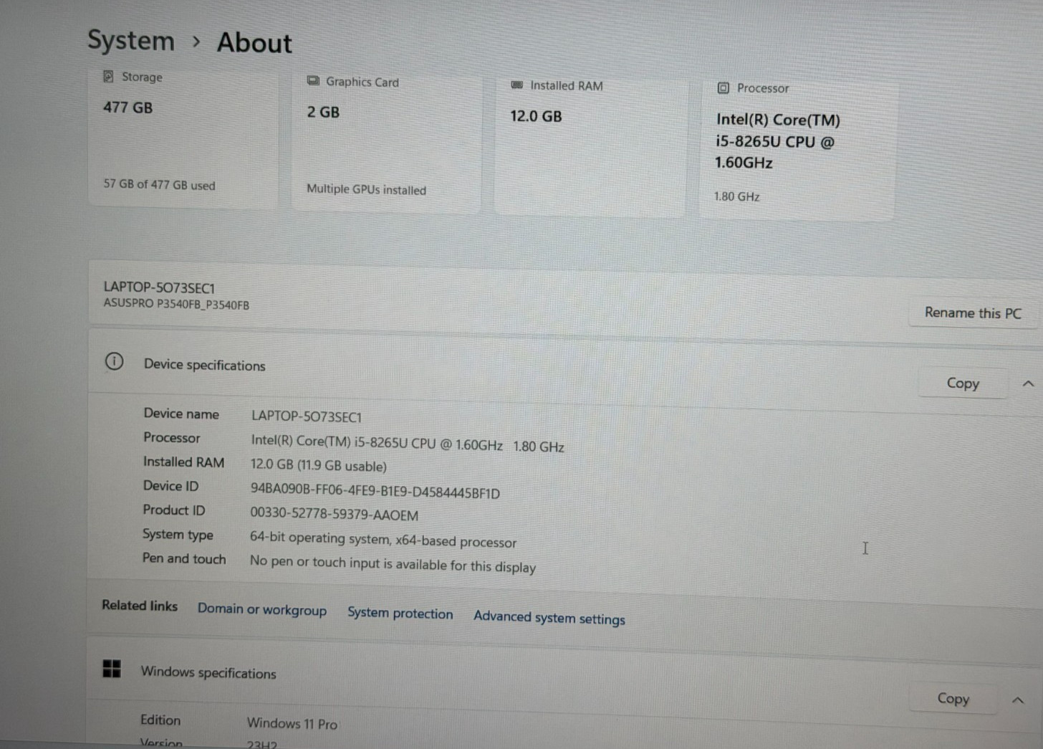Click the Processor chip icon

(724, 88)
